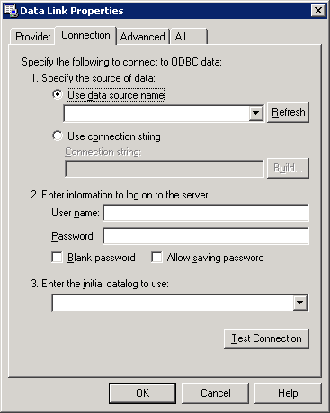Close the Data Link Properties dialog
The width and height of the screenshot is (330, 413).
click(x=317, y=11)
